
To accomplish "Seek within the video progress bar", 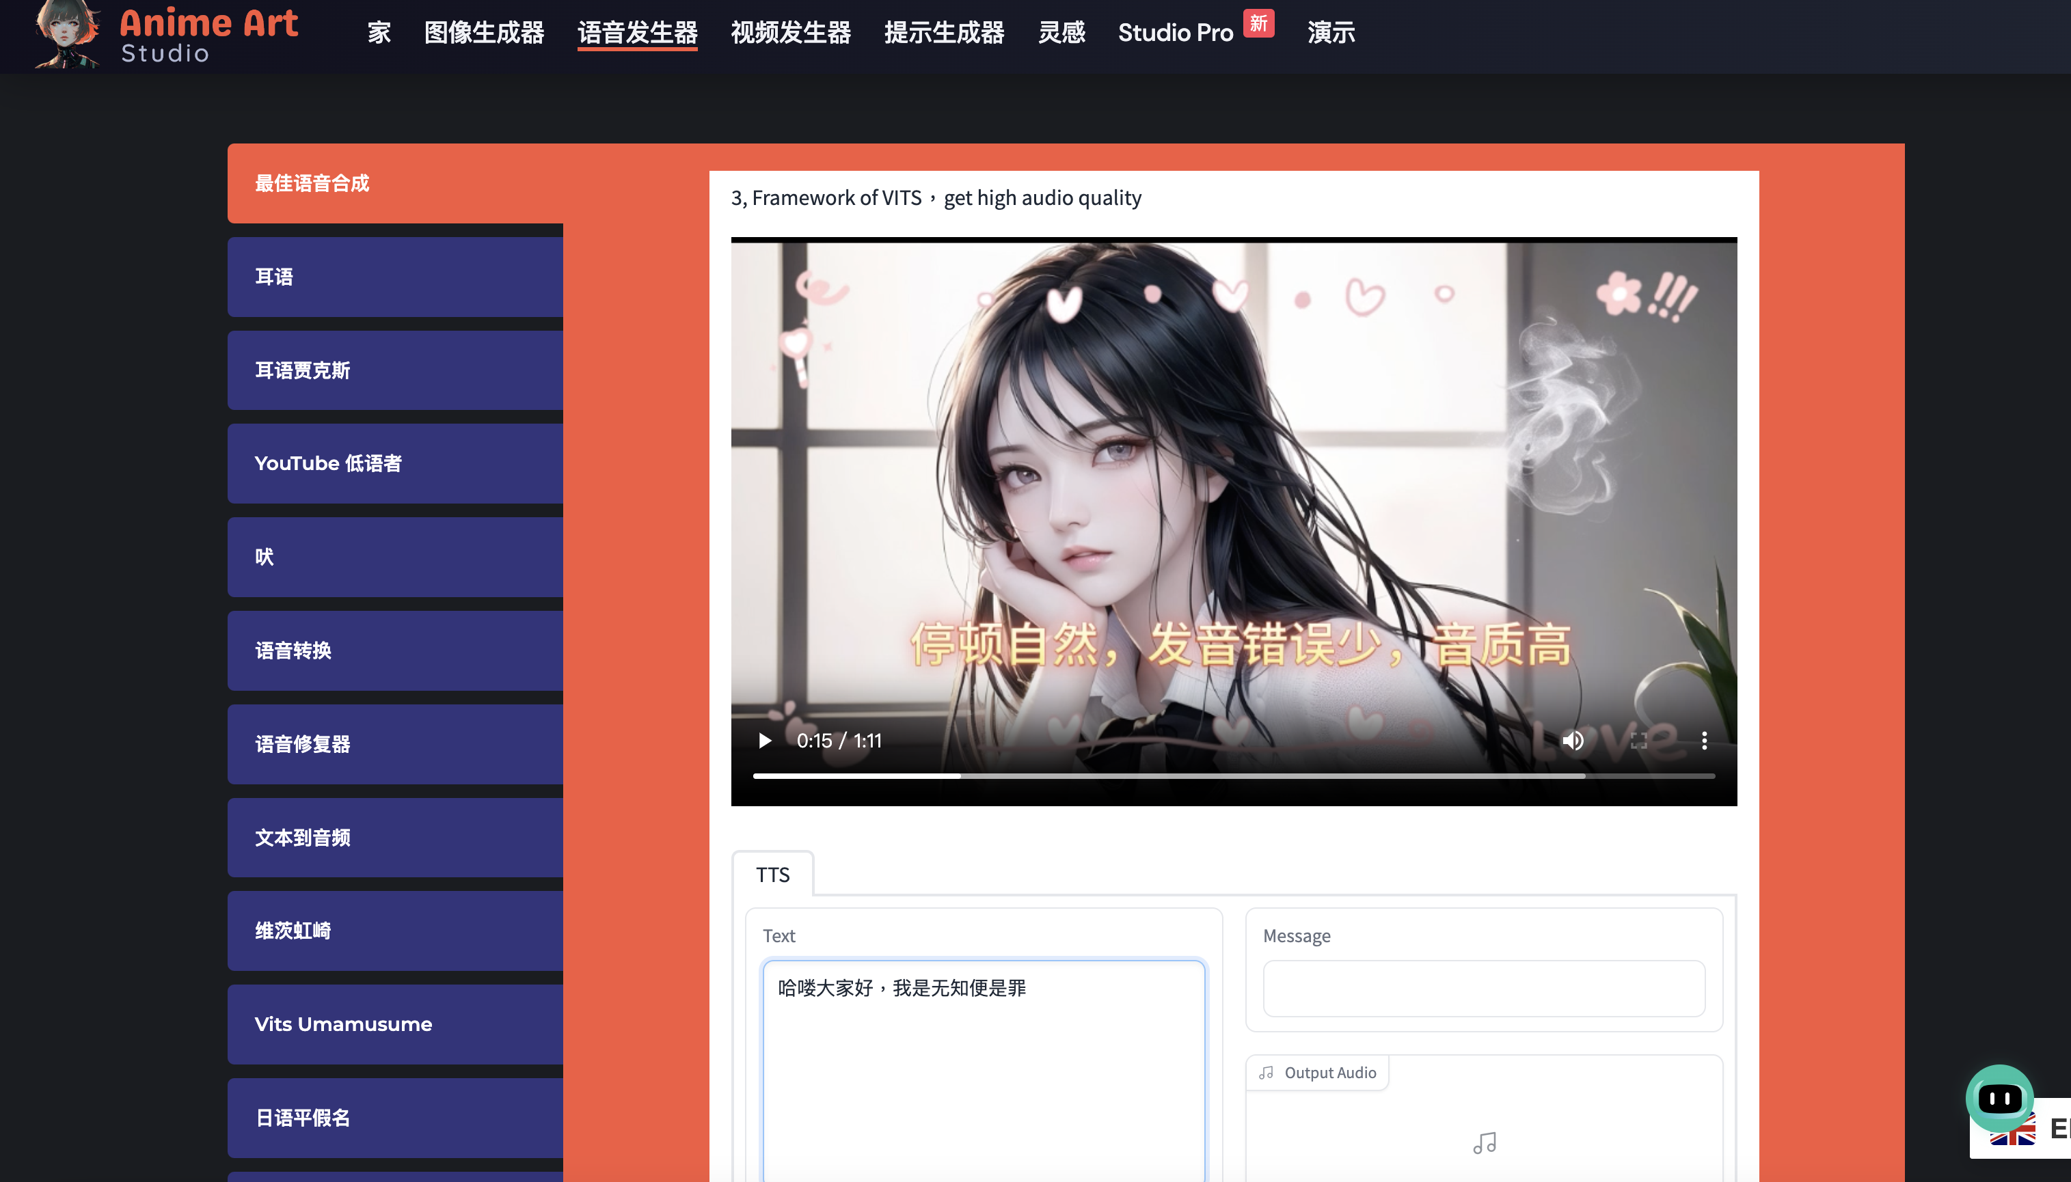I will 1218,776.
